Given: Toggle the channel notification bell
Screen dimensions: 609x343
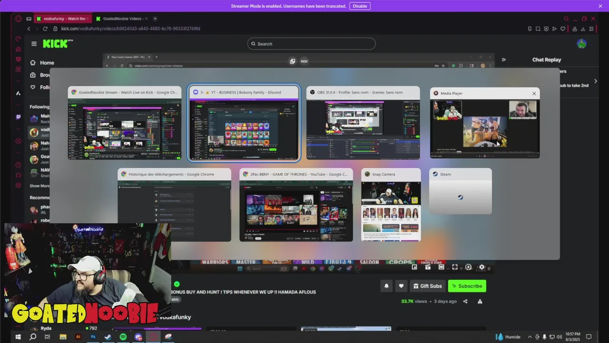Looking at the screenshot, I should click(386, 286).
